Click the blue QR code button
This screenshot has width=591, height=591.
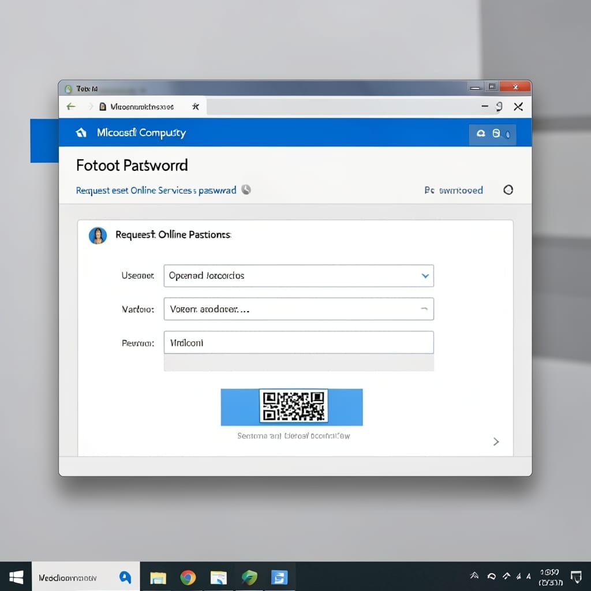291,407
